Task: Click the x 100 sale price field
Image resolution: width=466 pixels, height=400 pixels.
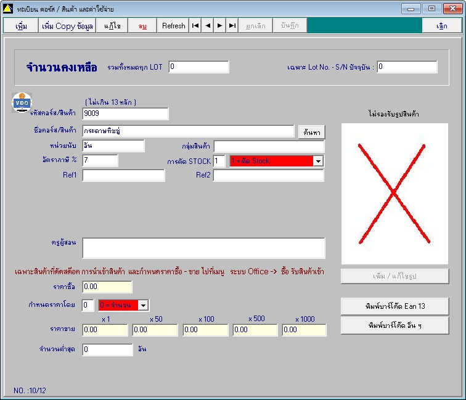Action: pos(205,330)
